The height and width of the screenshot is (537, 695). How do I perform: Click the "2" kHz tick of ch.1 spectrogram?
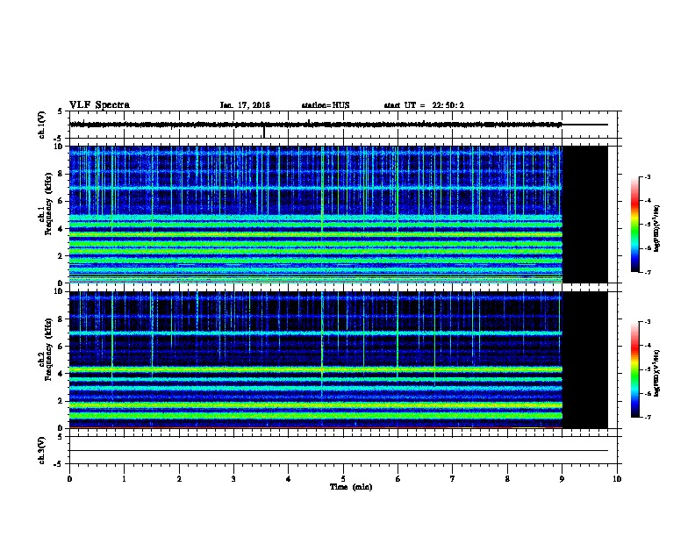tap(61, 256)
